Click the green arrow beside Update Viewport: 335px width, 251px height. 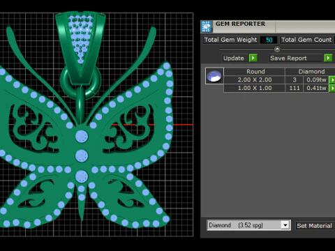253,58
